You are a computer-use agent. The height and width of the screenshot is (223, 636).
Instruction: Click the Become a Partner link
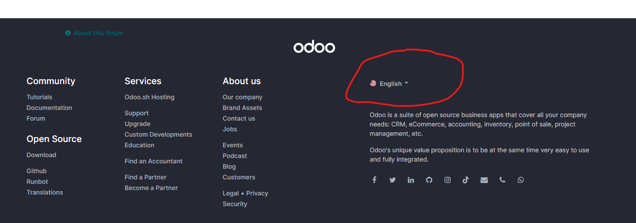click(x=152, y=188)
